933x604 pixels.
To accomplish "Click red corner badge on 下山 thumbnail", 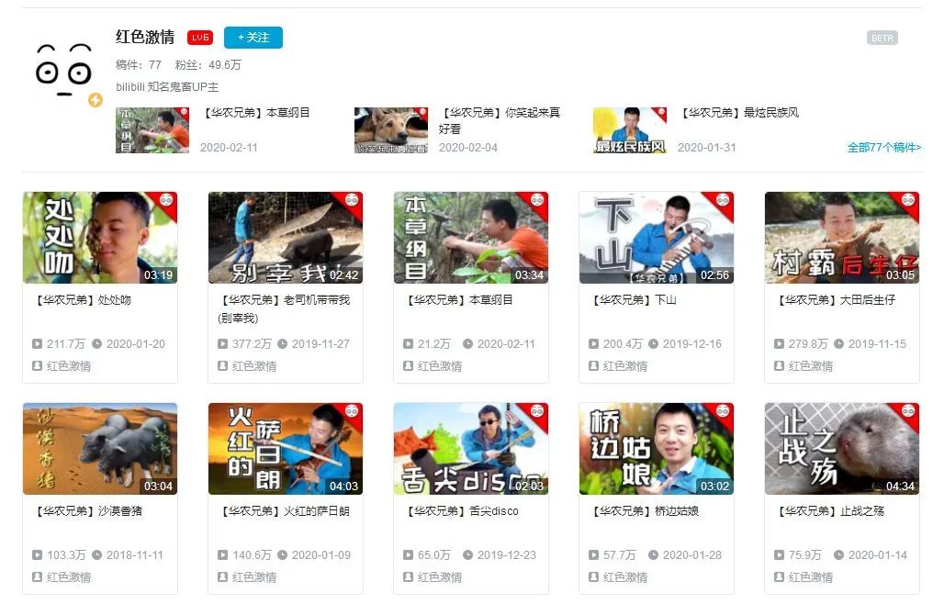I will coord(722,201).
